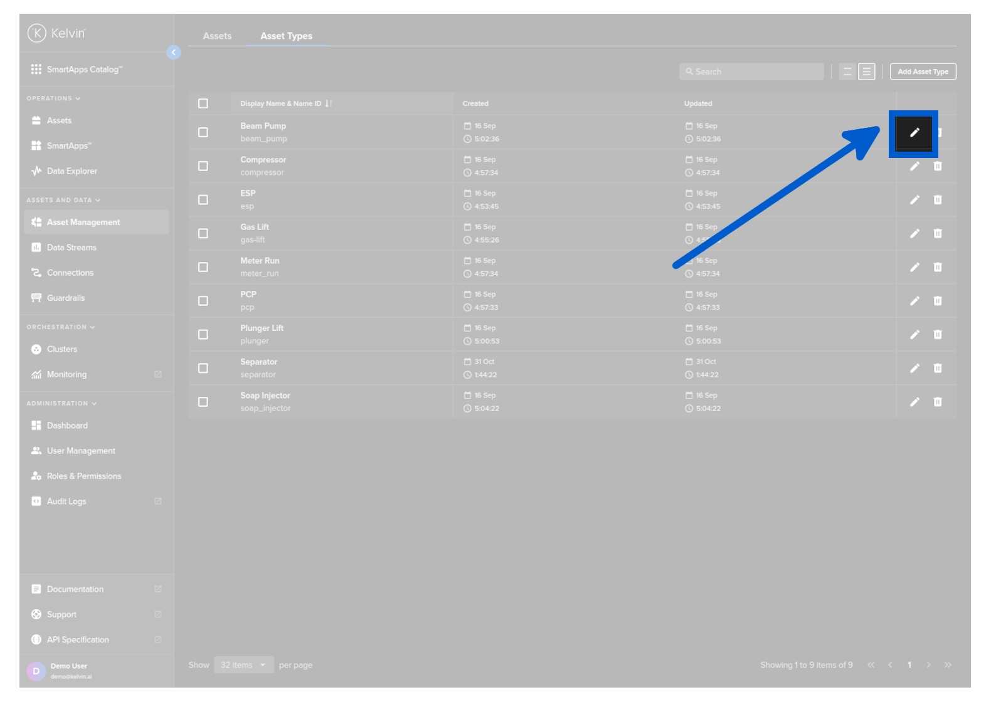Delete the Compressor asset type
The width and height of the screenshot is (991, 702).
[x=937, y=166]
